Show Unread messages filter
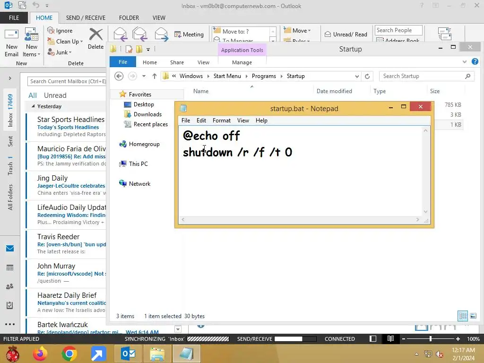Viewport: 484px width, 363px height. (55, 95)
